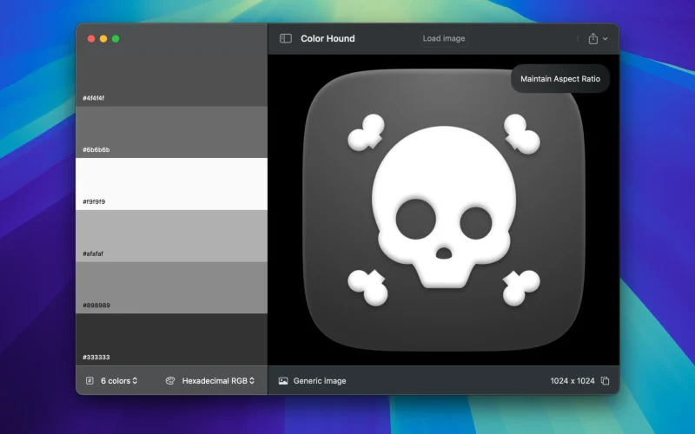Click the 1024 x 1024 dimensions text
Screen dimensions: 695x434
point(573,381)
